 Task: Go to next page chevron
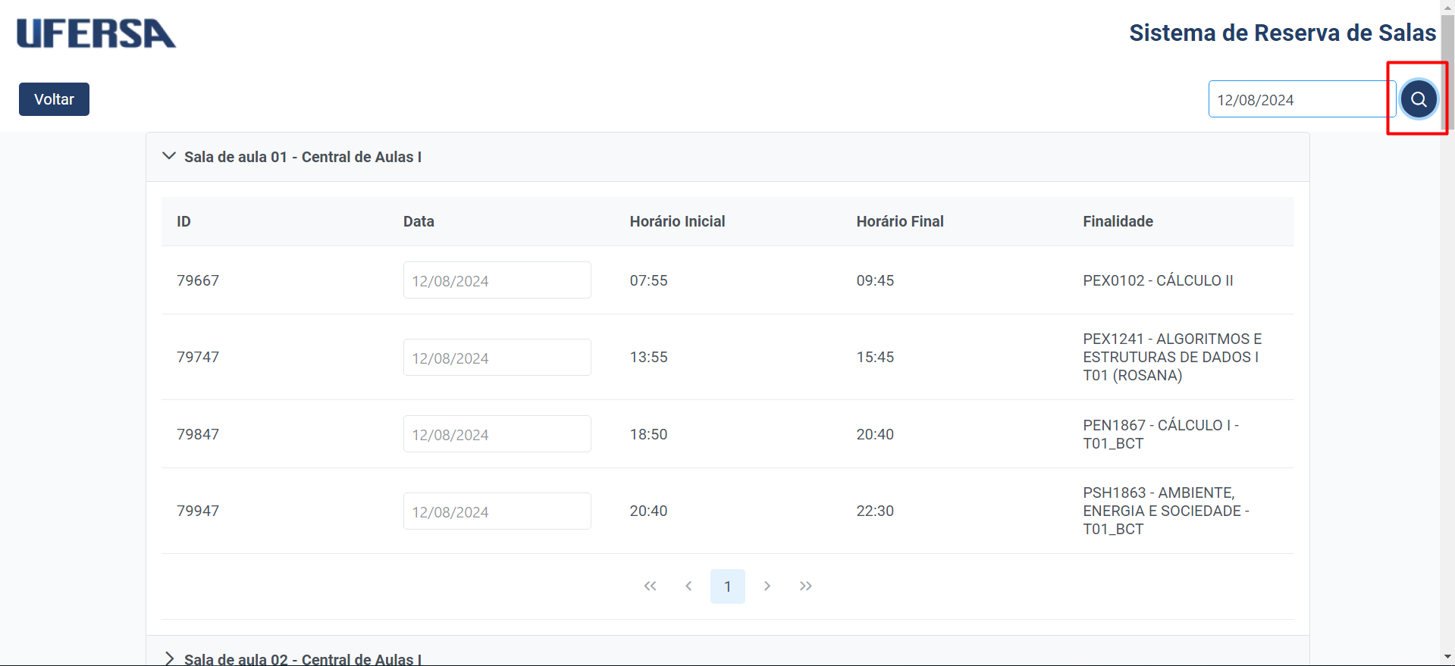767,586
